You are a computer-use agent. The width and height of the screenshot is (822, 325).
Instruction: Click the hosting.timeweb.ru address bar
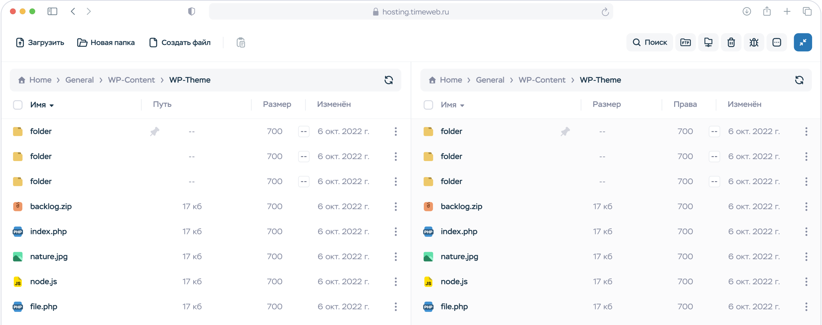411,12
